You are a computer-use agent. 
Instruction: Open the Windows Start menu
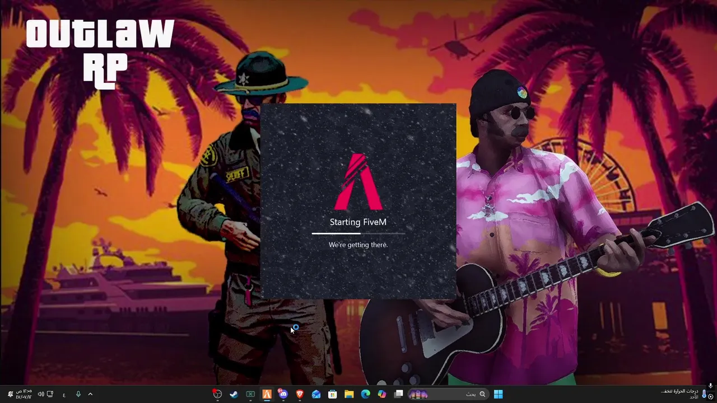tap(498, 394)
